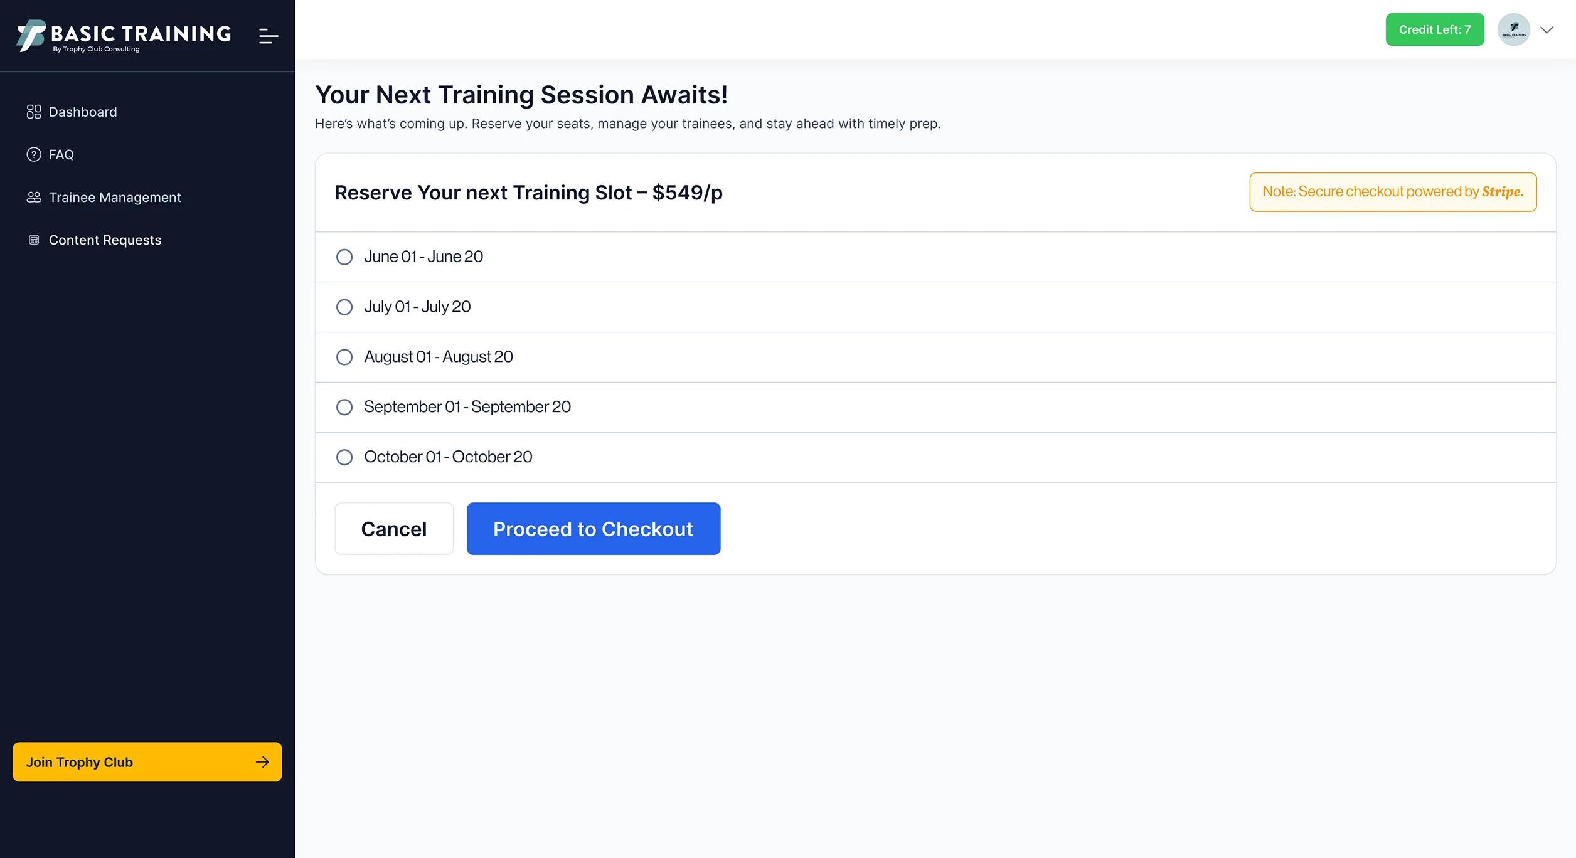
Task: Click the arrow on Join Trophy Club
Action: coord(262,762)
